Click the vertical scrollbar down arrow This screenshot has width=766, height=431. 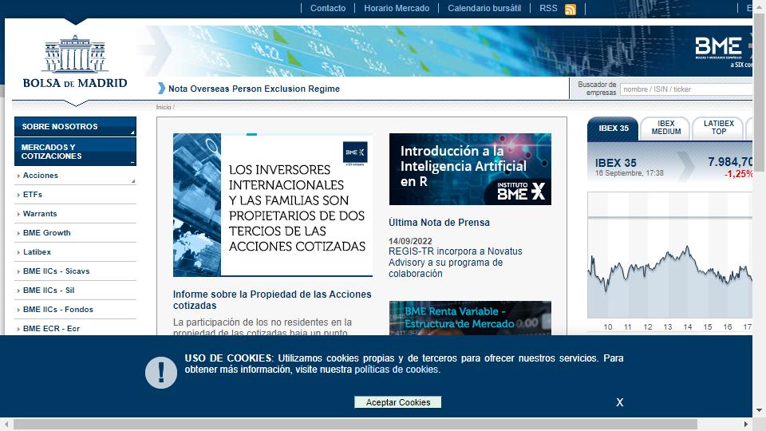(759, 410)
